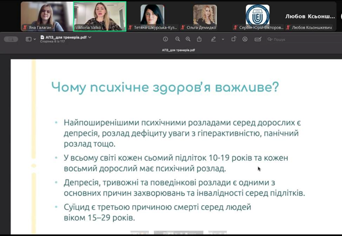Zoom in the PDF page

tap(188, 39)
